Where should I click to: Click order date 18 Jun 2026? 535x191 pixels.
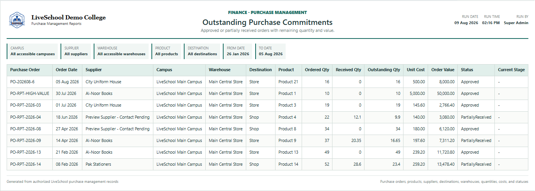point(67,117)
